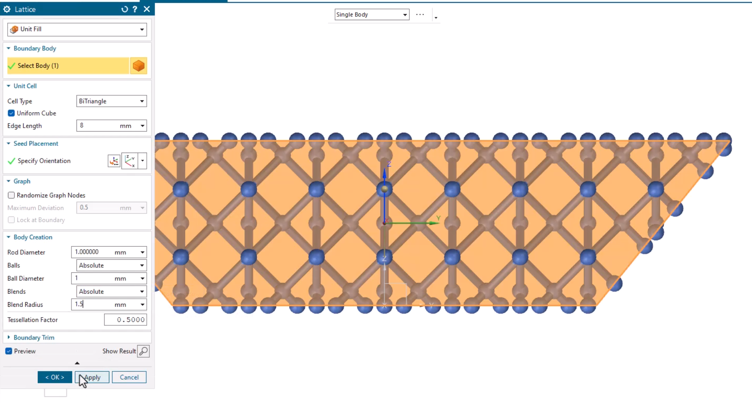Screen dimensions: 752x403
Task: Uncheck the Uniform Cube checkbox
Action: click(x=11, y=113)
